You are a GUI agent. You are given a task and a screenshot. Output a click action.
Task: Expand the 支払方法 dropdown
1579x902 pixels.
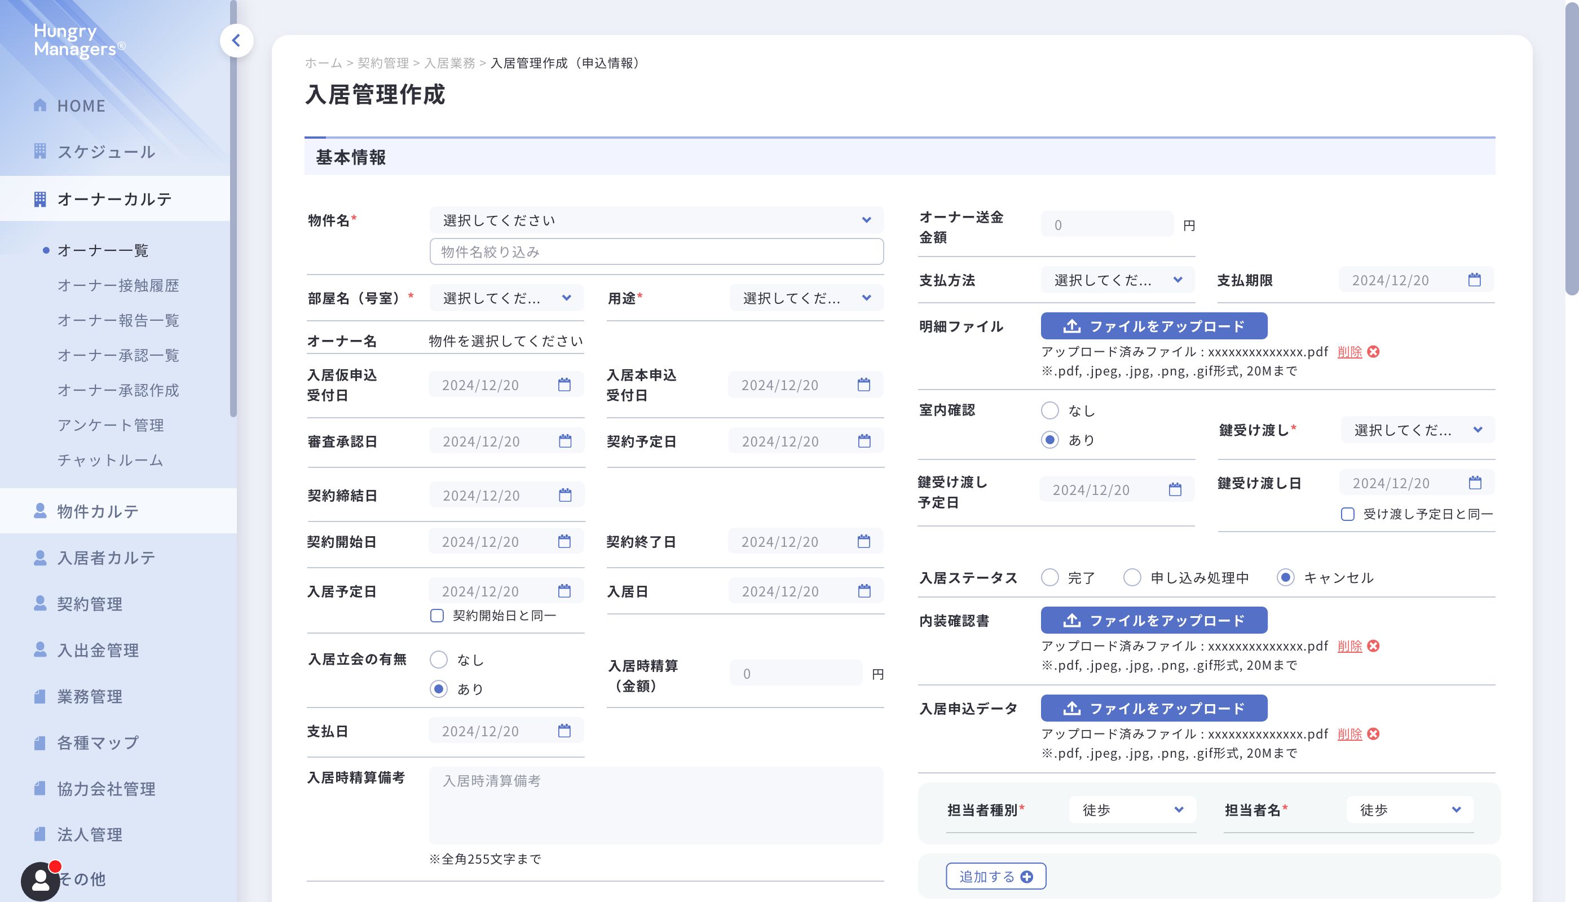tap(1117, 280)
